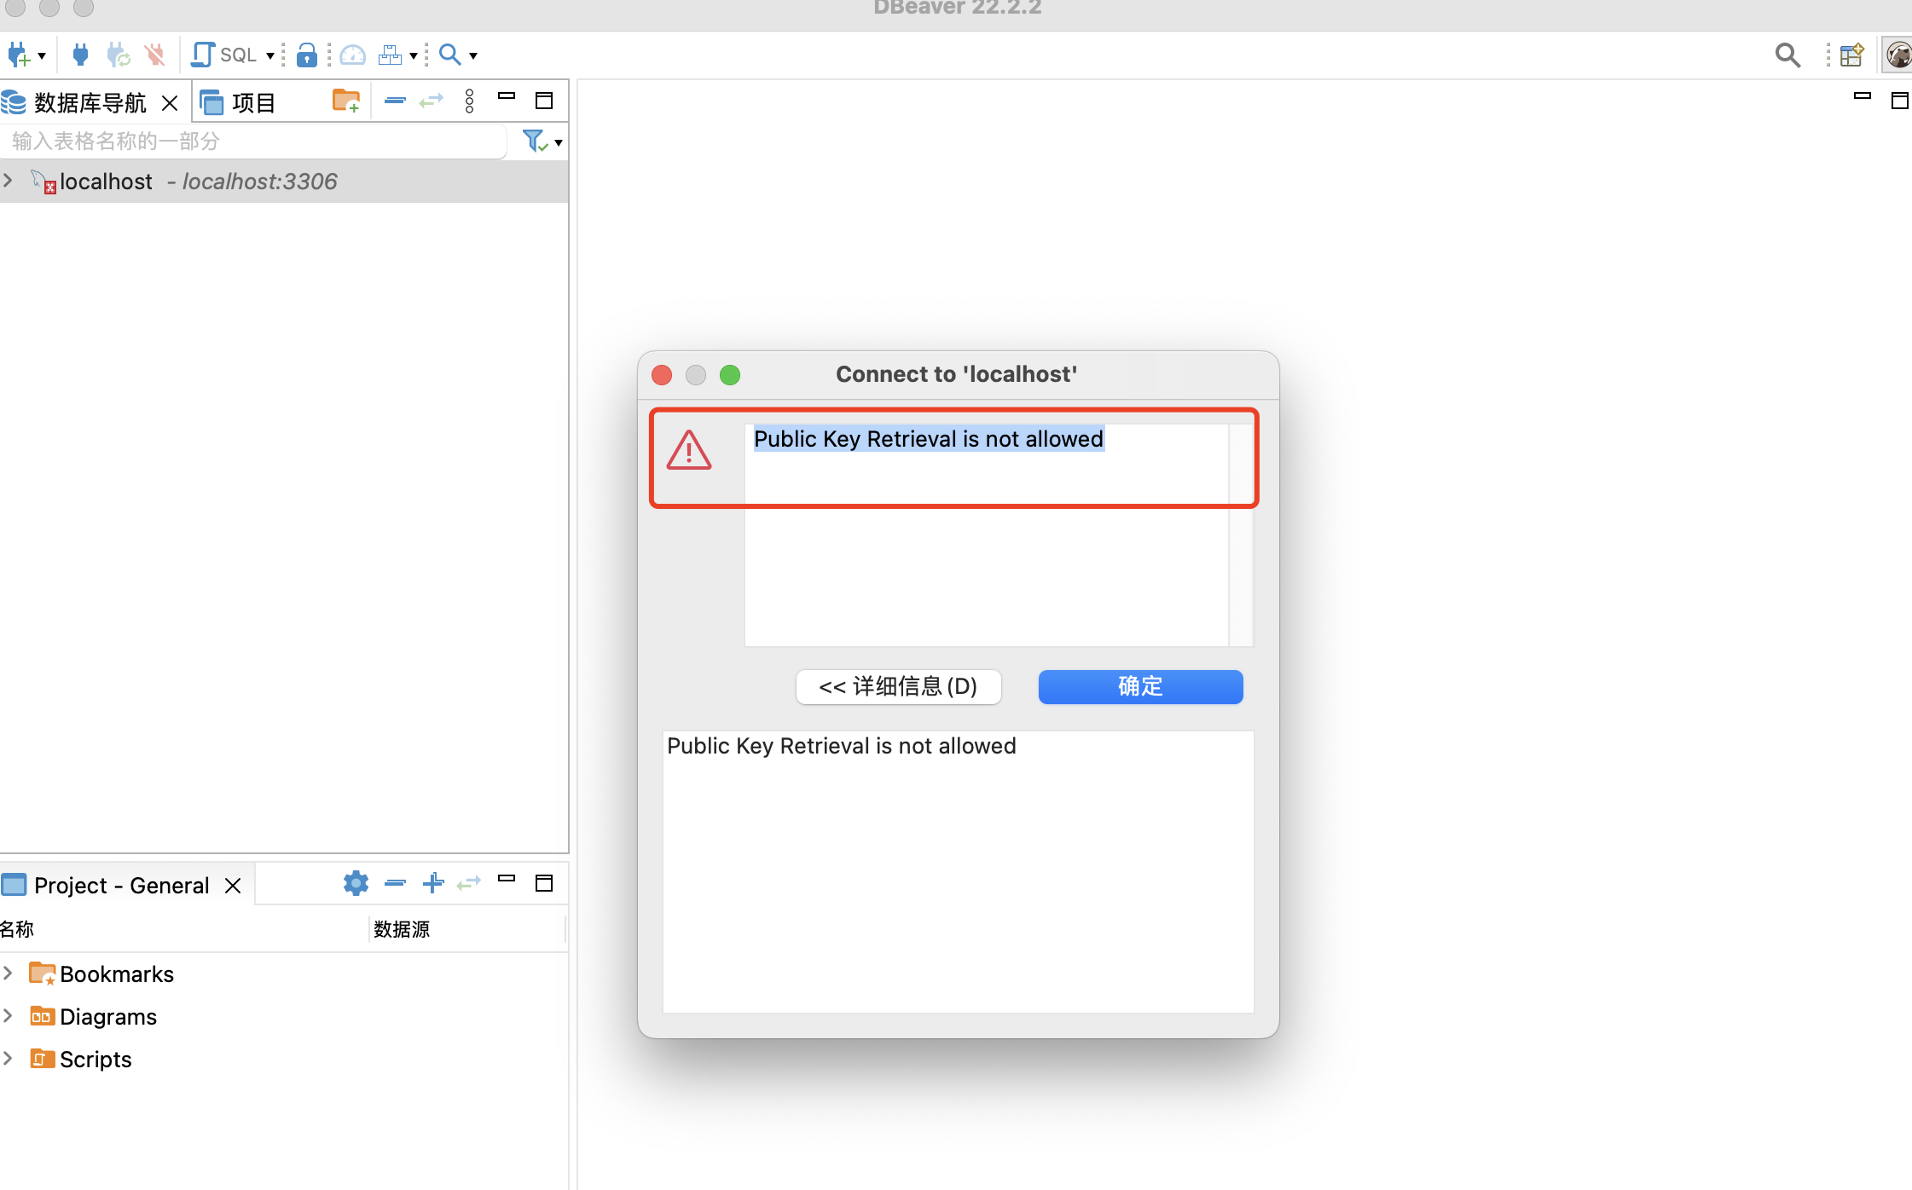Switch to the 项目 tab
The height and width of the screenshot is (1190, 1912).
[252, 103]
